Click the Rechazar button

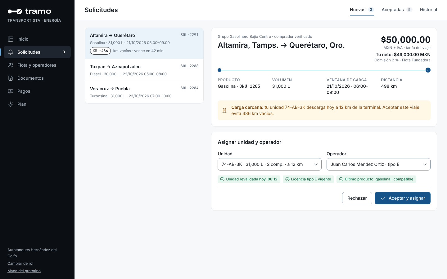point(357,198)
